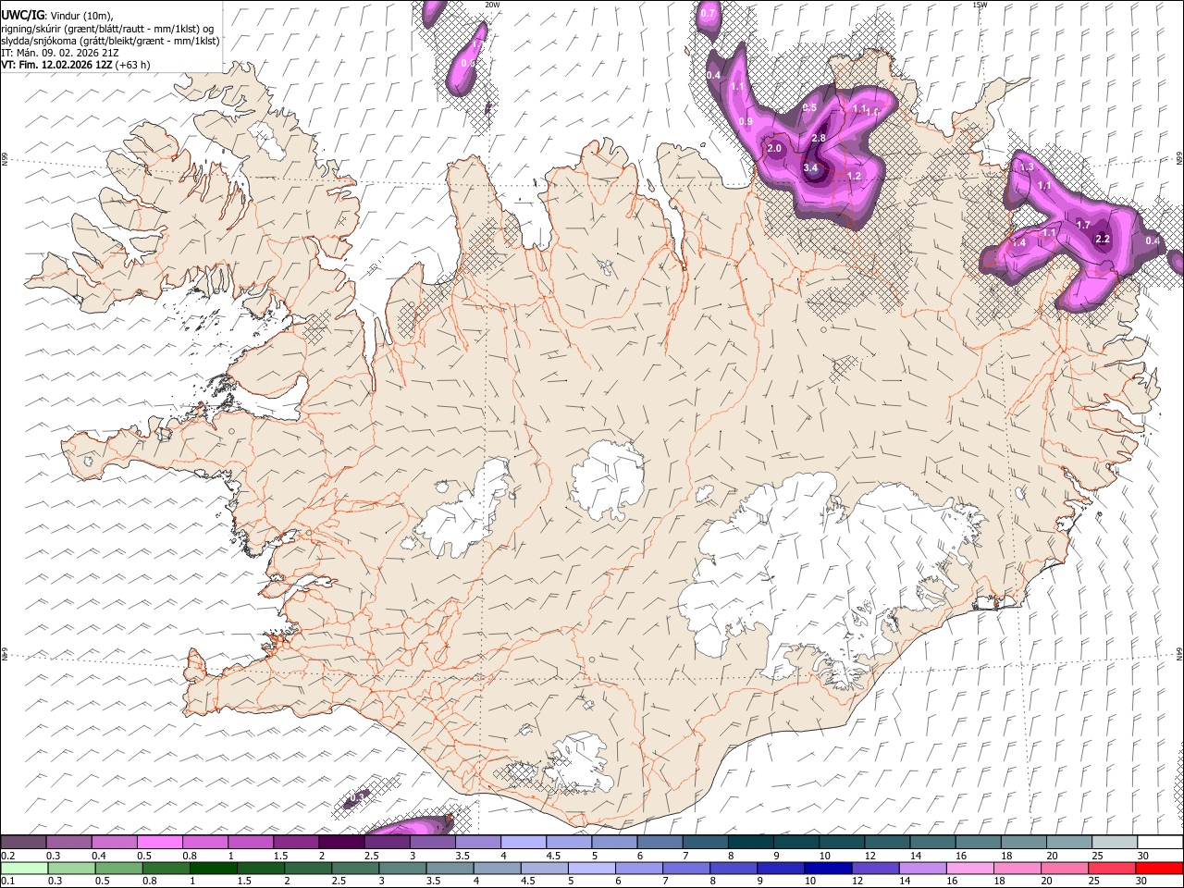Click the darkest purple swatch at 2 in upper legend
The image size is (1184, 888).
tap(341, 842)
